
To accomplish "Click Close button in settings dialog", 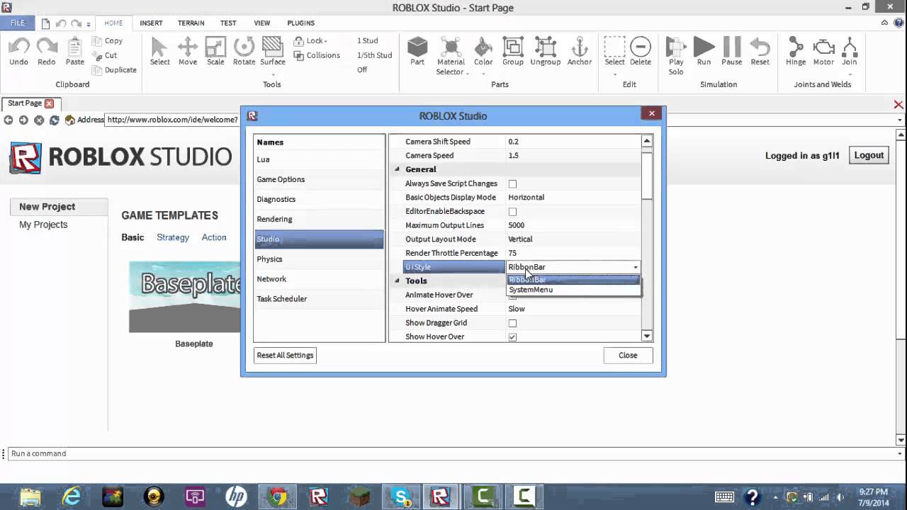I will pos(628,356).
